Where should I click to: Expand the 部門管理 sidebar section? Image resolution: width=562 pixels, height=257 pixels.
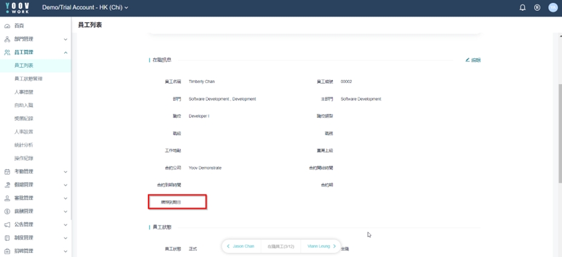click(x=65, y=39)
